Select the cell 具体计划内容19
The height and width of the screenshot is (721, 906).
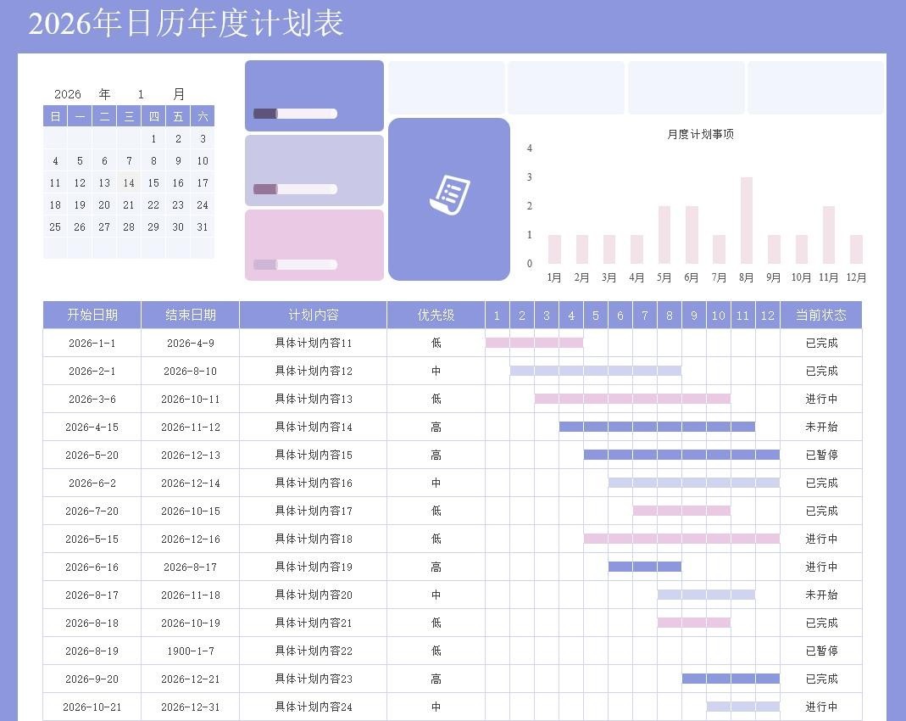tap(314, 567)
